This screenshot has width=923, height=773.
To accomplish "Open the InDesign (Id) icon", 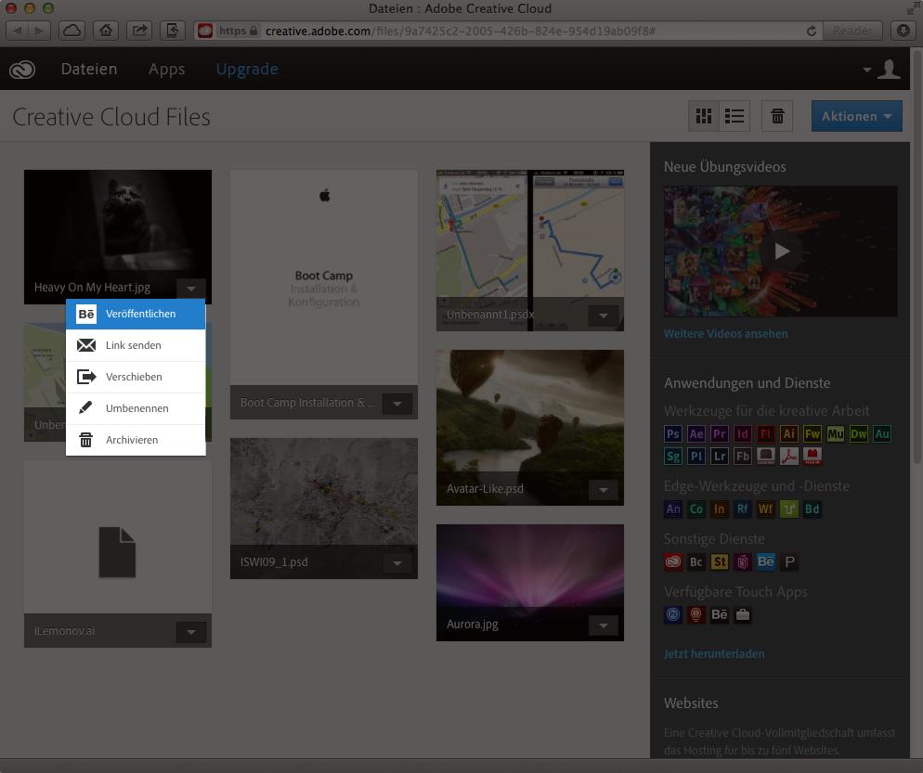I will tap(742, 433).
